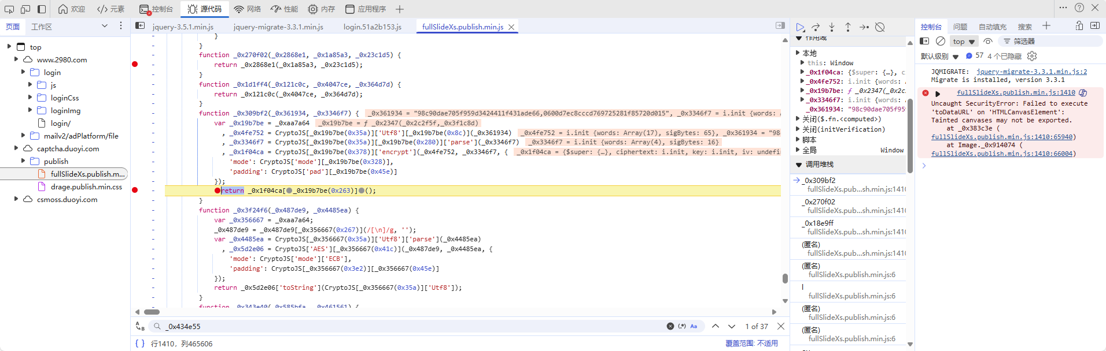The height and width of the screenshot is (351, 1106).
Task: Switch to the 元素 elements tab
Action: tap(111, 9)
